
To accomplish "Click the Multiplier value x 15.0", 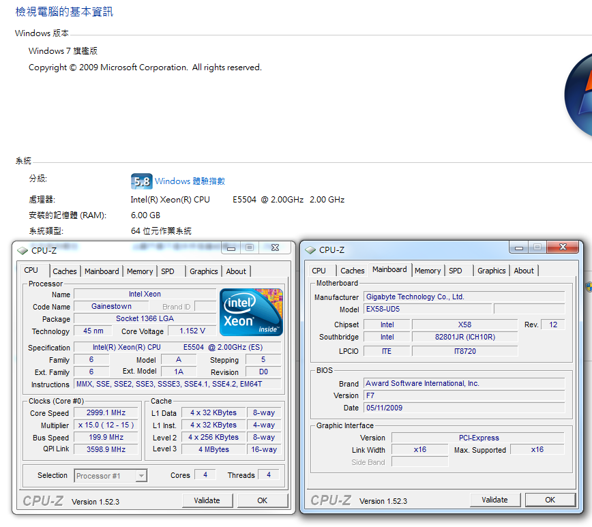I will pyautogui.click(x=106, y=425).
